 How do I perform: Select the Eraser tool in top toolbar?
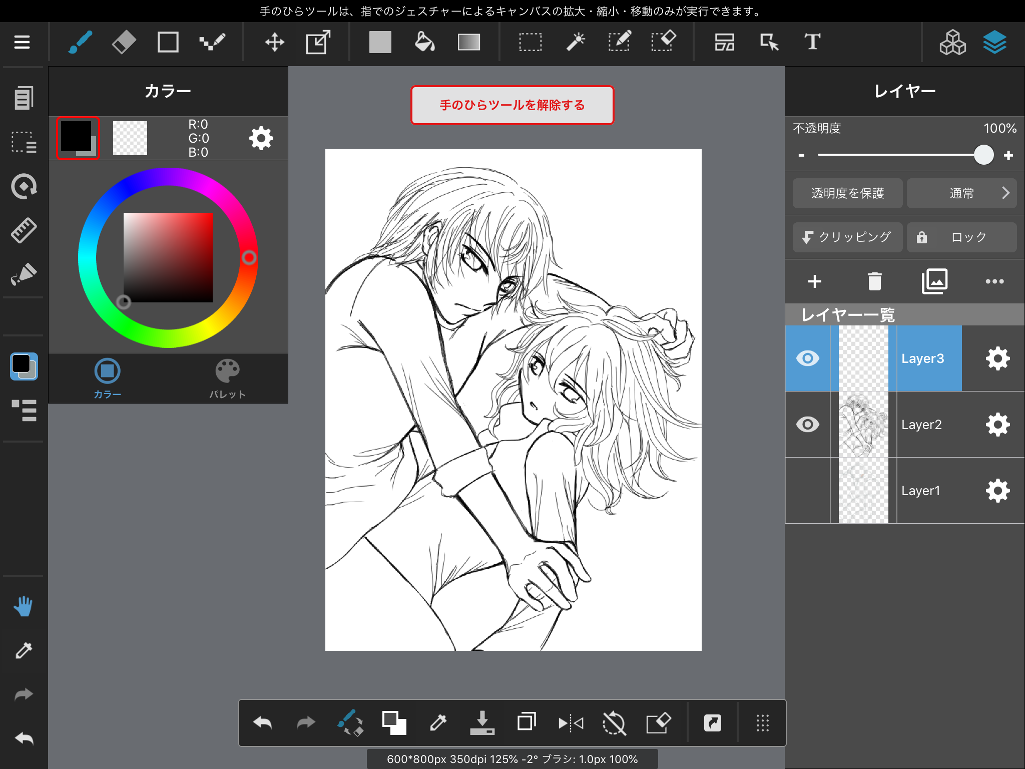[124, 42]
